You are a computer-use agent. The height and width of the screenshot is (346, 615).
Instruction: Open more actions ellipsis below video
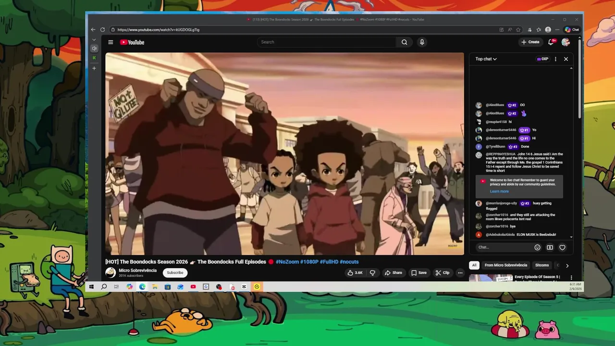[460, 273]
